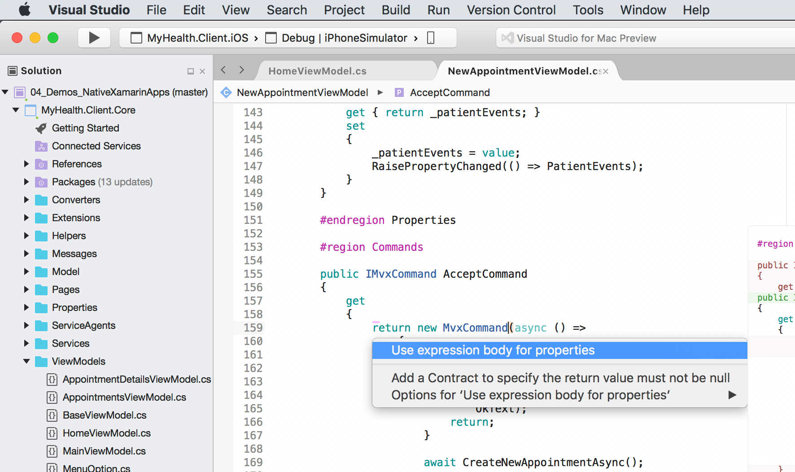
Task: Click the Run play button
Action: point(94,38)
